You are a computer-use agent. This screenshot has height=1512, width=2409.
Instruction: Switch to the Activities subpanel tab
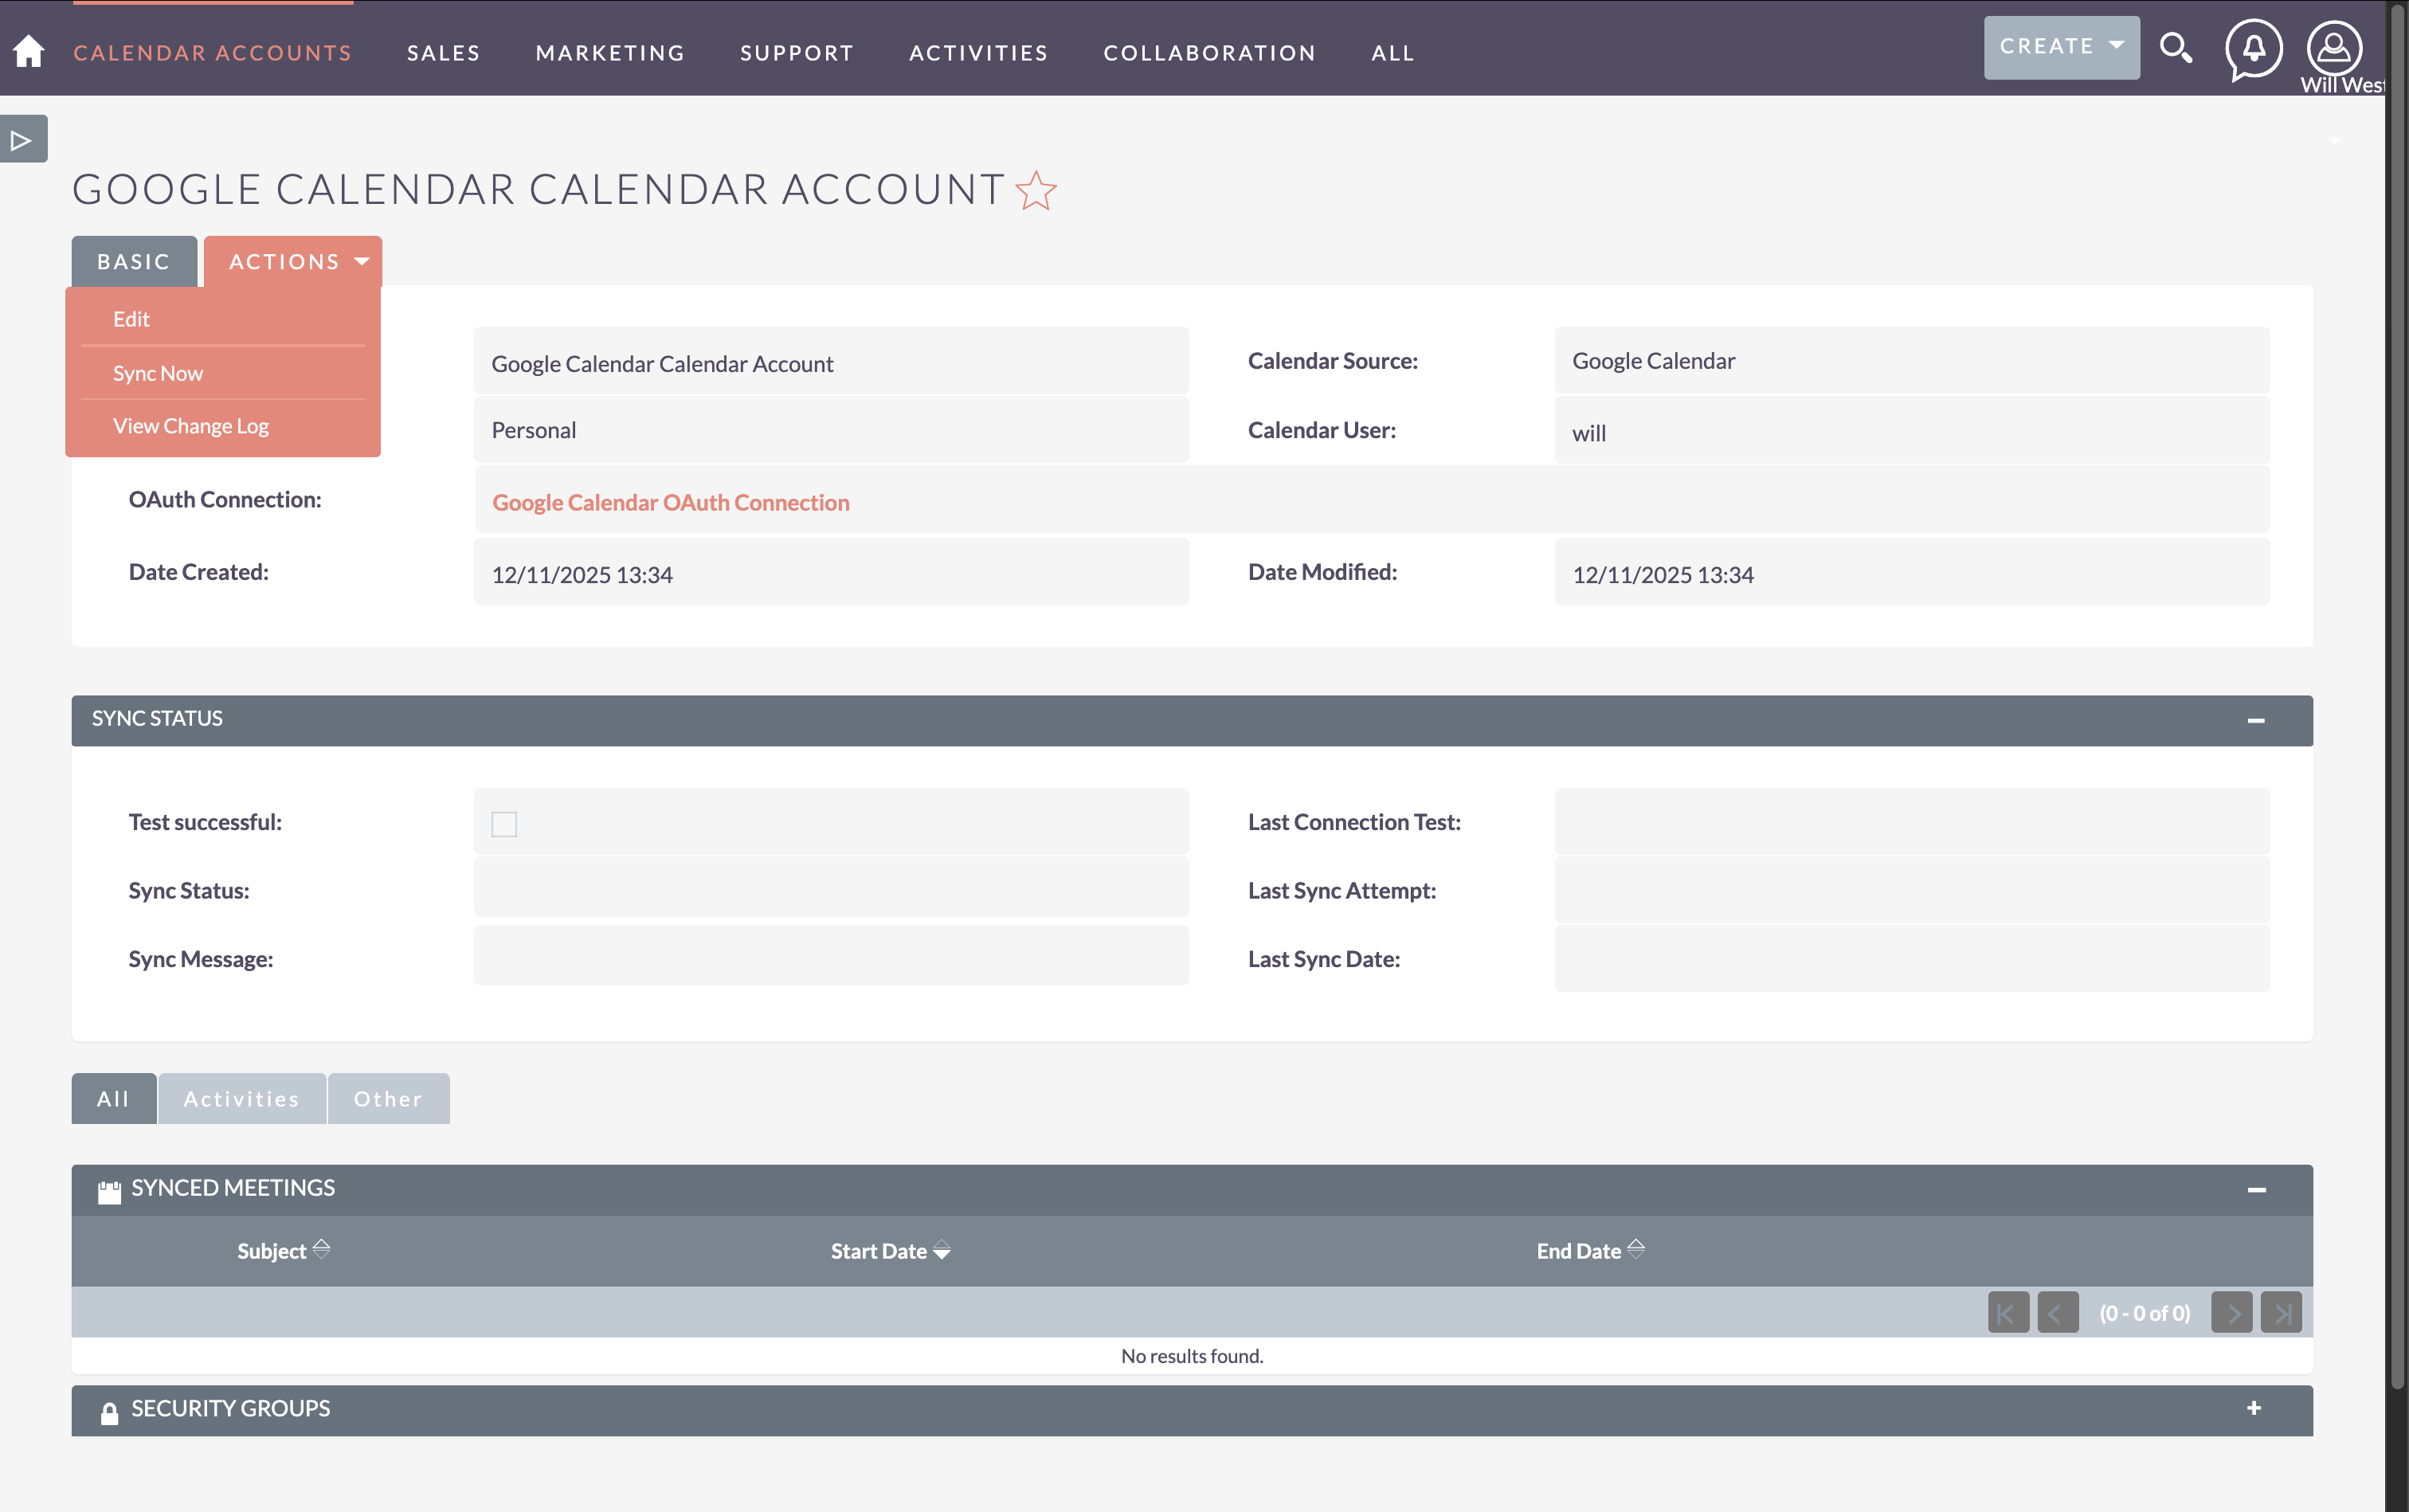(241, 1099)
